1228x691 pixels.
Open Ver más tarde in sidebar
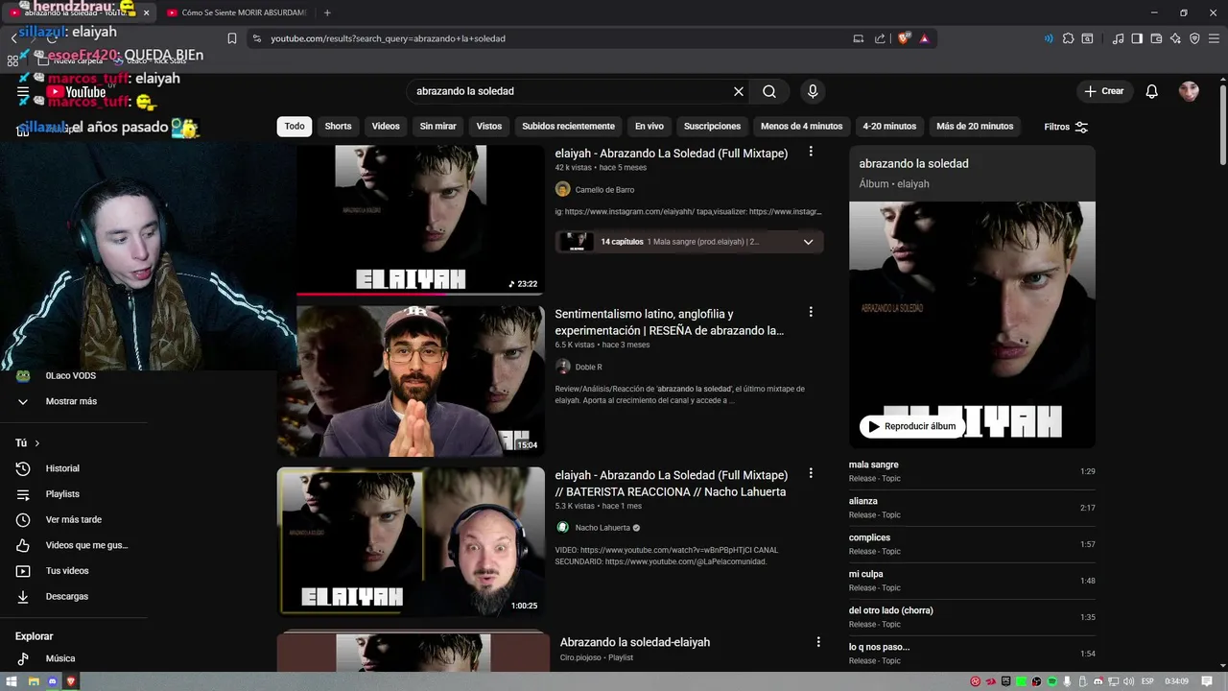74,519
